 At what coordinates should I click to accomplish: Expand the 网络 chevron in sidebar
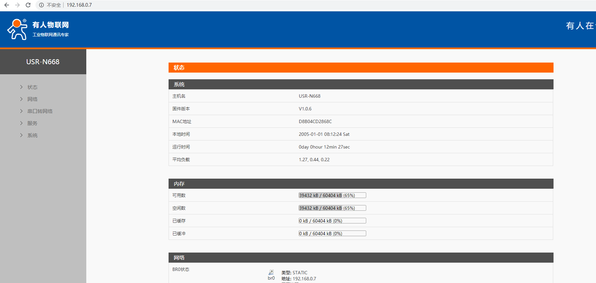[21, 99]
